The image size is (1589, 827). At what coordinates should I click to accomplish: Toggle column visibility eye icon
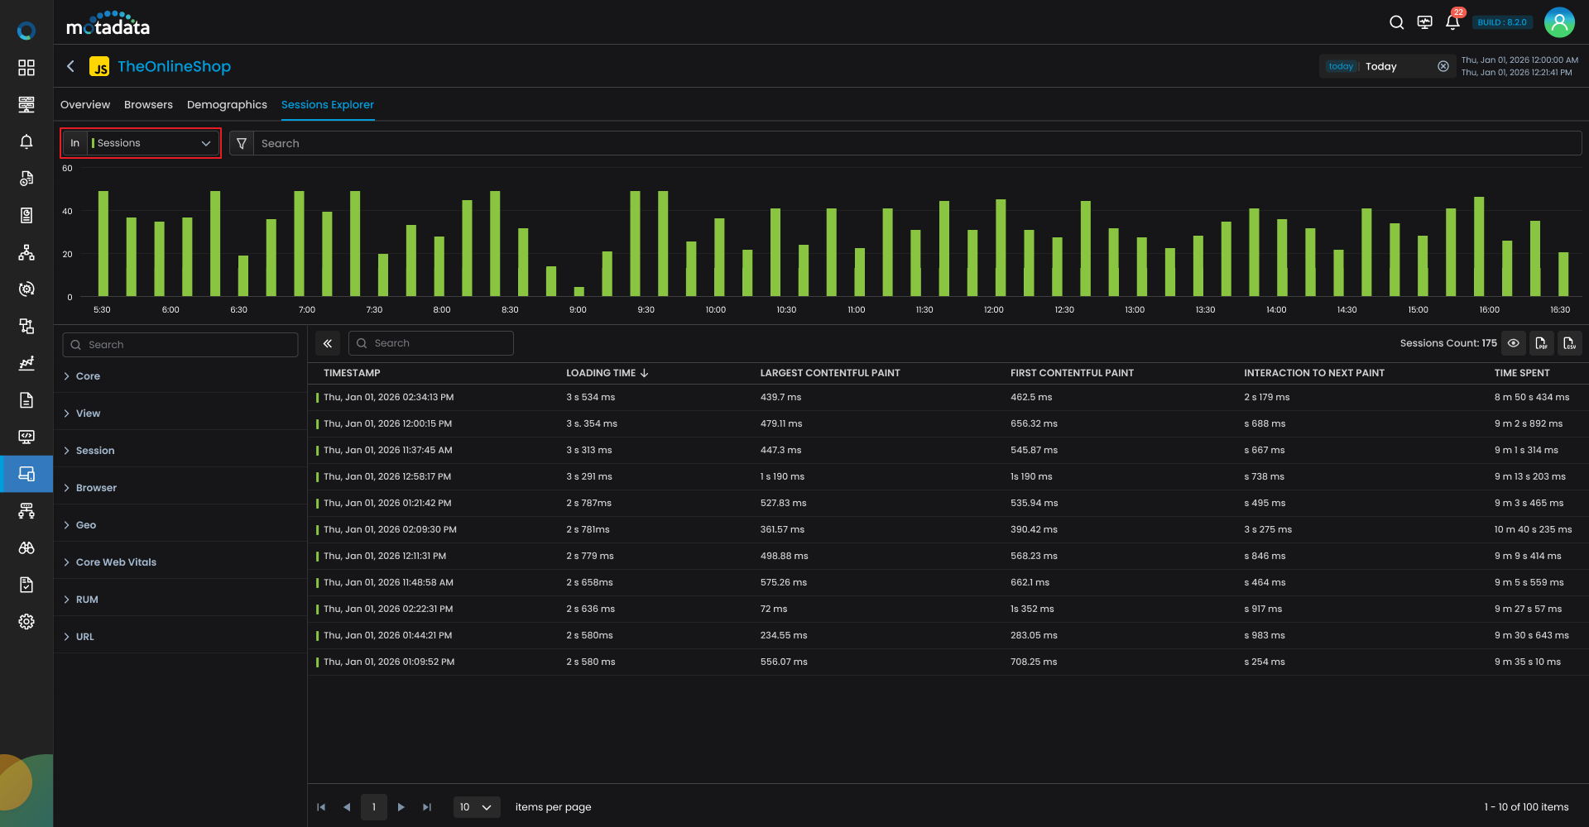[x=1513, y=343]
